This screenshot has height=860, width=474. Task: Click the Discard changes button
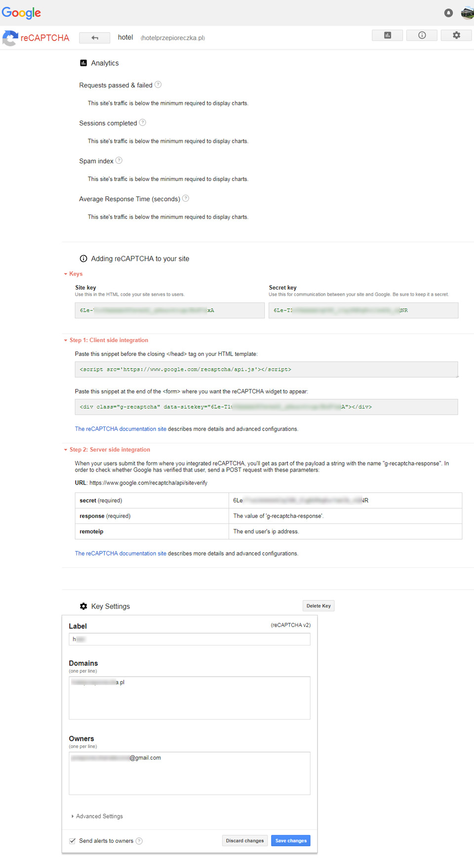pyautogui.click(x=245, y=841)
